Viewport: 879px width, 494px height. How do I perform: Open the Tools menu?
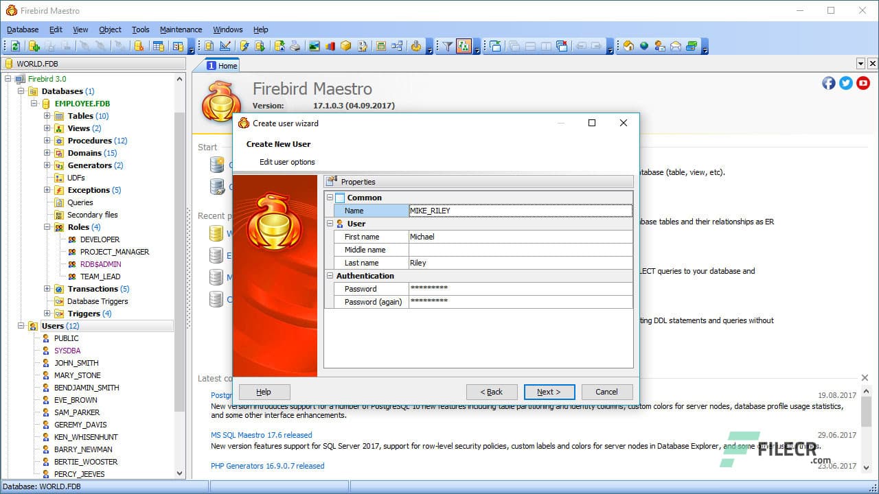point(140,30)
